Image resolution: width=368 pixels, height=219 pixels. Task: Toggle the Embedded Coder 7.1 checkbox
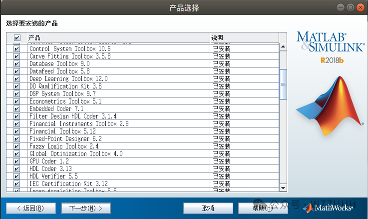click(x=16, y=109)
